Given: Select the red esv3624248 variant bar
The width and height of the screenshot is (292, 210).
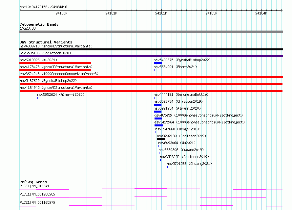Looking at the screenshot, I should tap(151, 77).
